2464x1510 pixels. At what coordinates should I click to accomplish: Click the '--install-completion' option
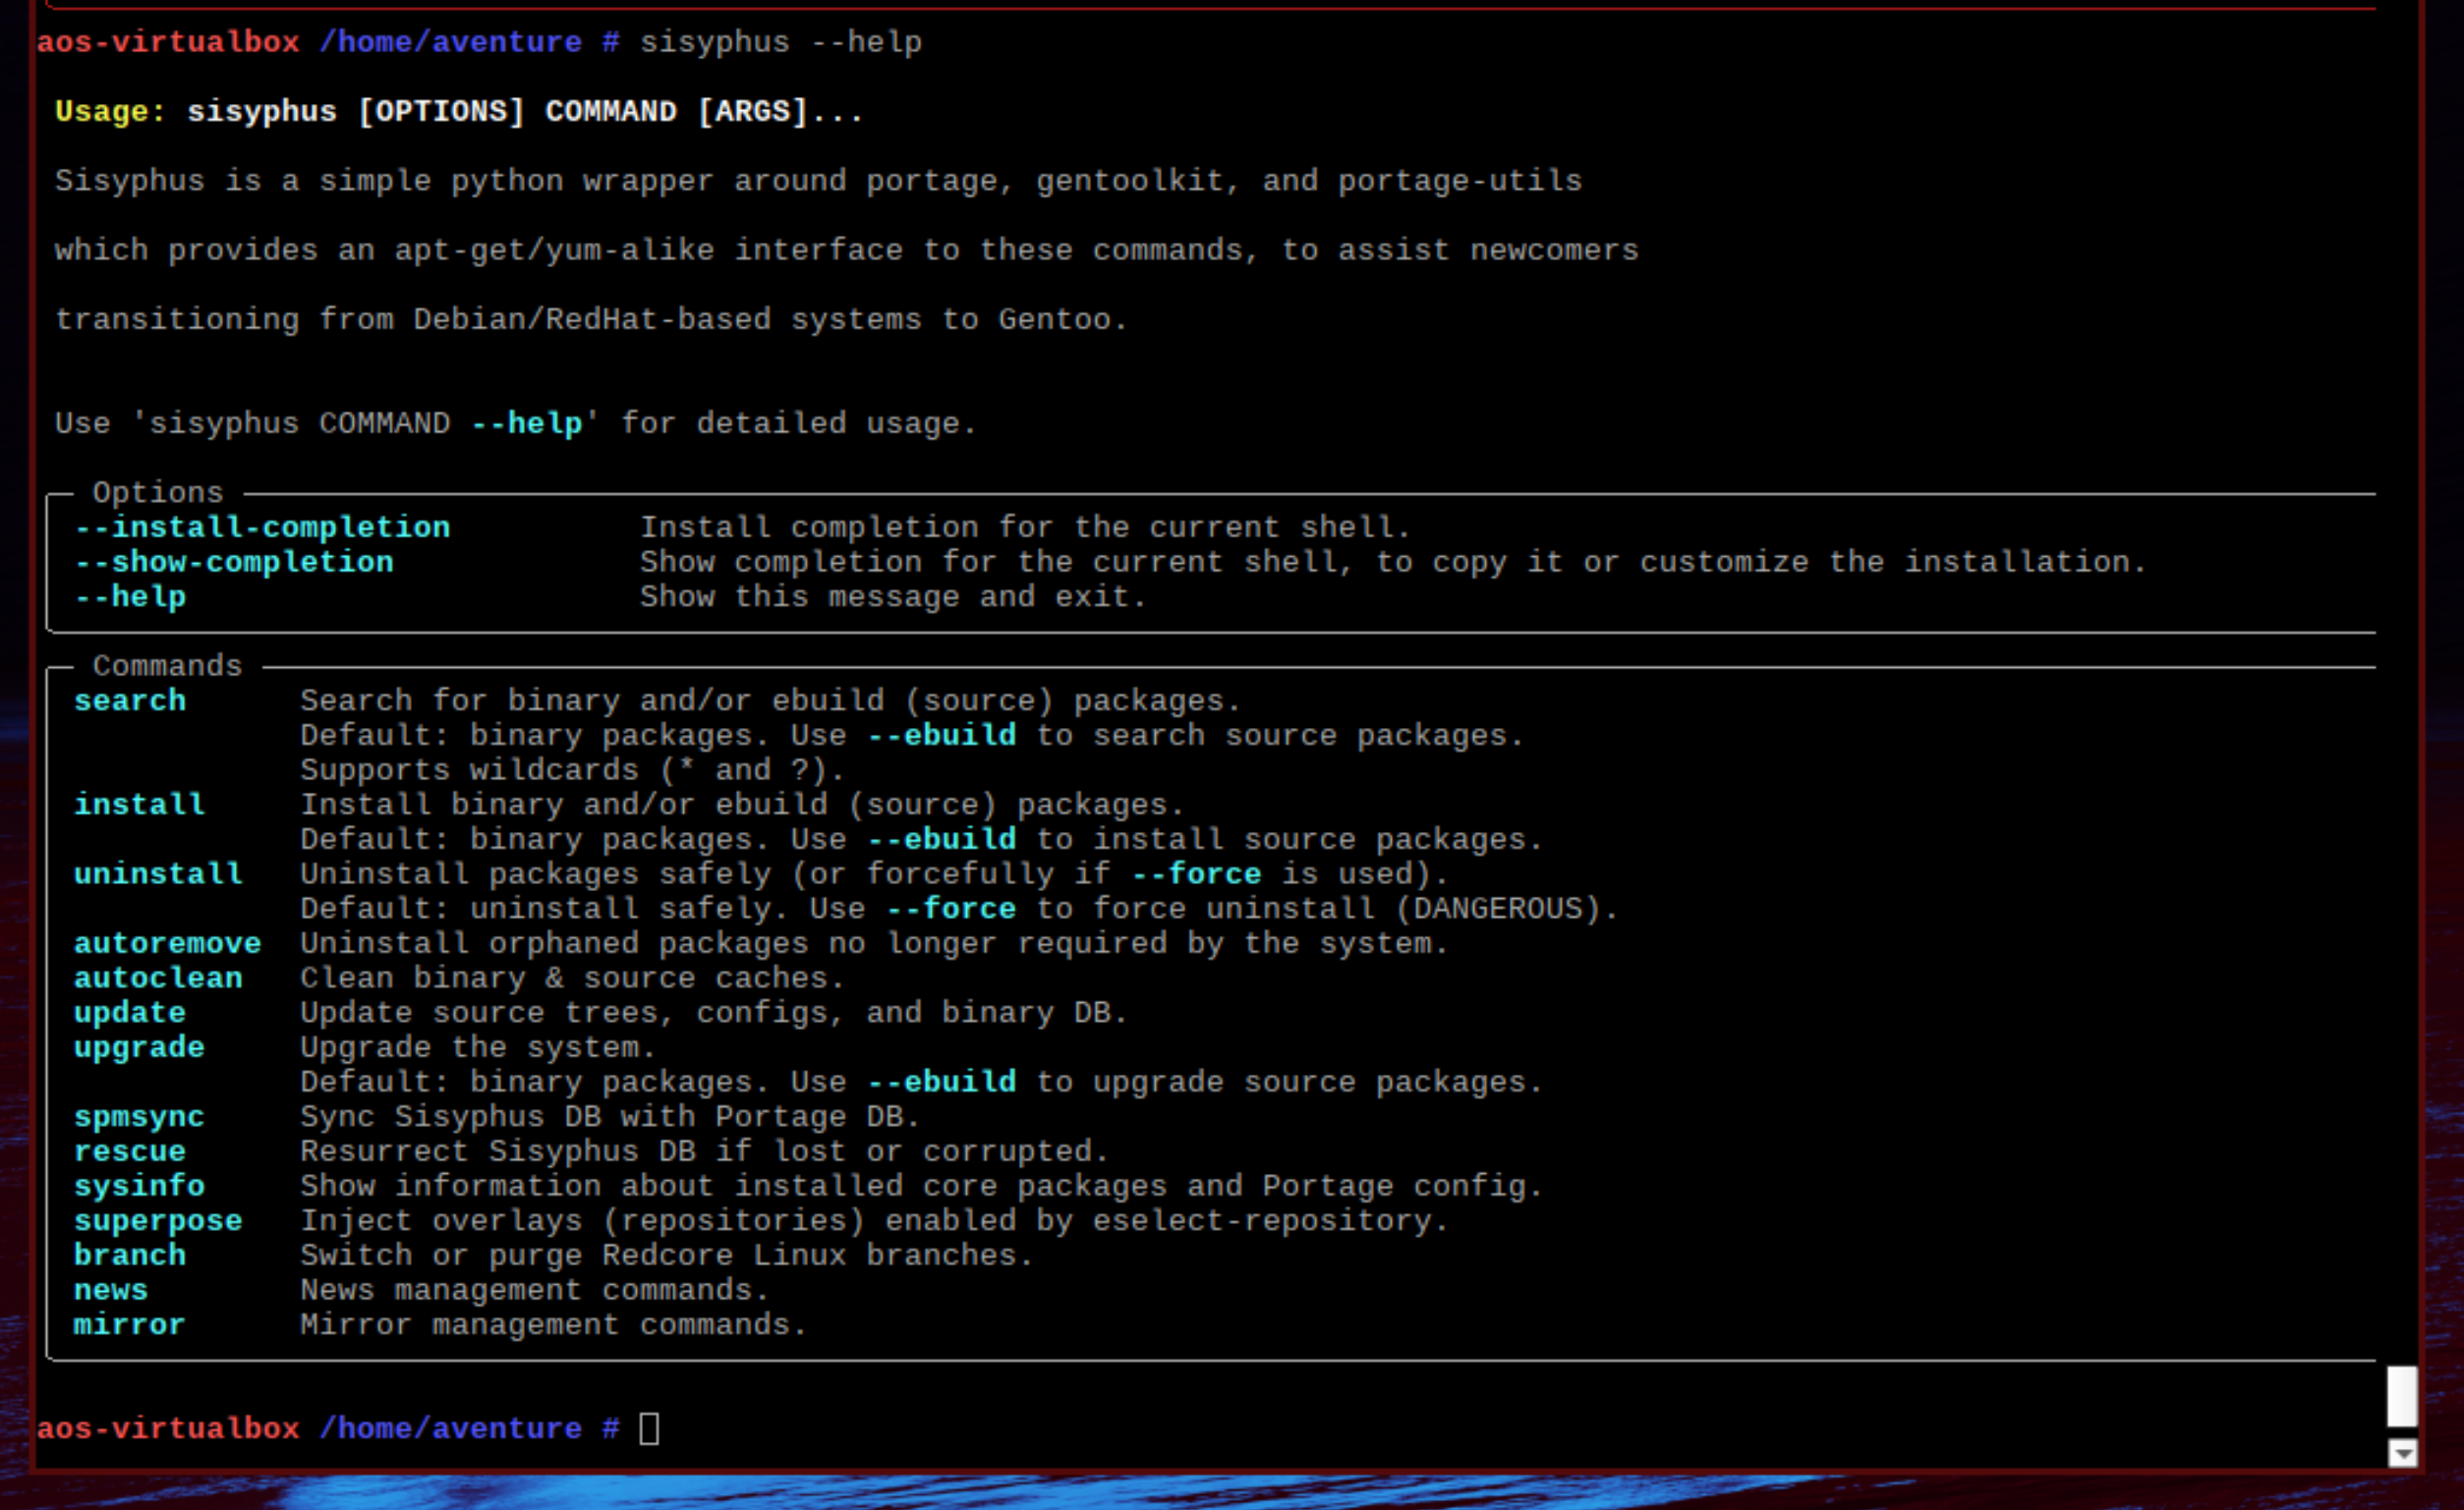[x=263, y=527]
